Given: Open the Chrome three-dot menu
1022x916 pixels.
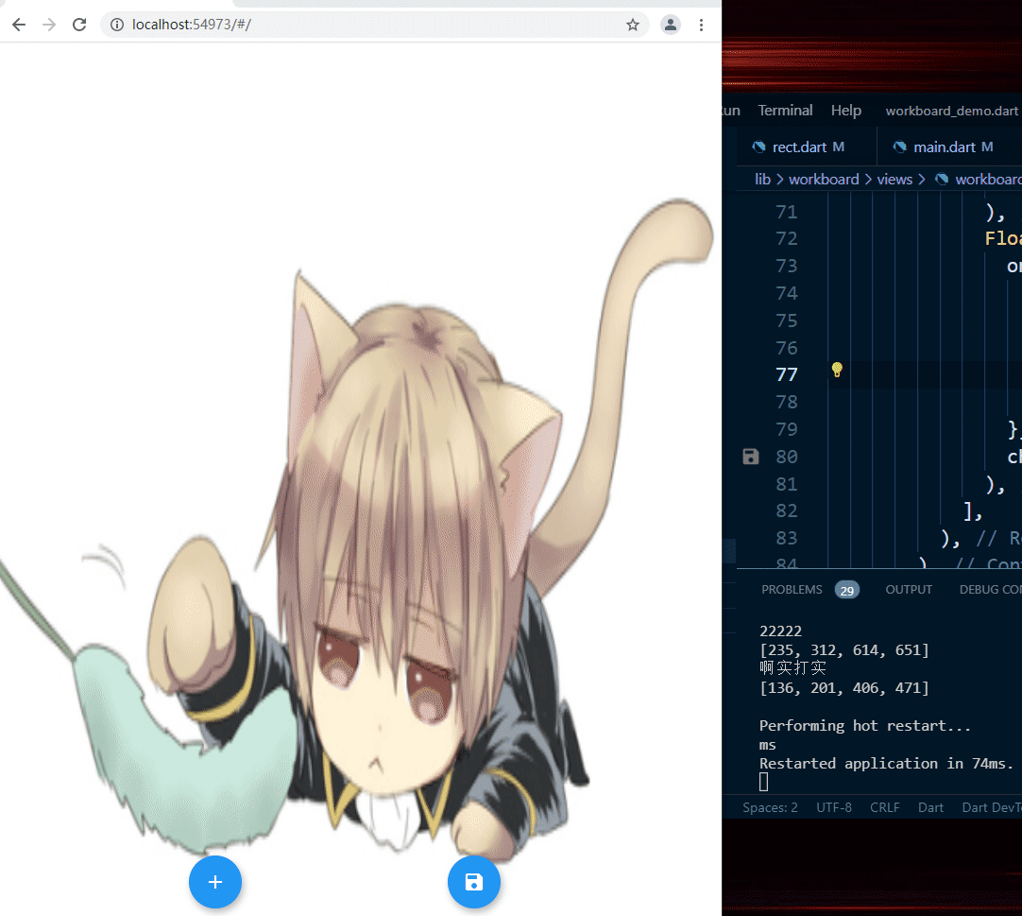Looking at the screenshot, I should [701, 25].
